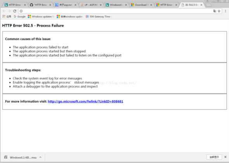Close the Microsoft-logo 'HTTP Error' tab
Image resolution: width=229 pixels, height=163 pixels.
(x=176, y=5)
